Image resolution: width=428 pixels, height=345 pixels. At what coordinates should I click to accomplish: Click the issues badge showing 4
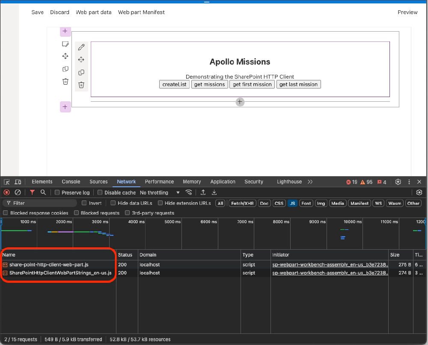tap(382, 182)
